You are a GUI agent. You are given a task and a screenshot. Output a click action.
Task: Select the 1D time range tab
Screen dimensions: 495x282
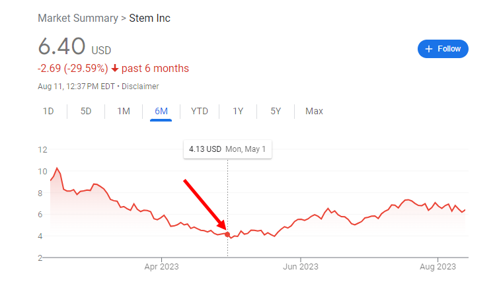coord(48,111)
